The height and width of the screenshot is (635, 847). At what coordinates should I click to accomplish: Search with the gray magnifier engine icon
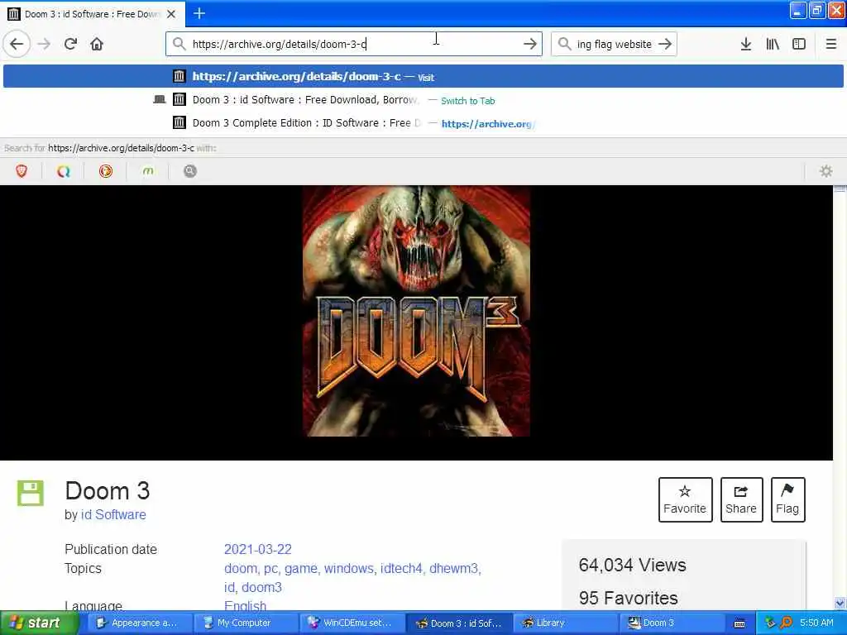(x=190, y=171)
